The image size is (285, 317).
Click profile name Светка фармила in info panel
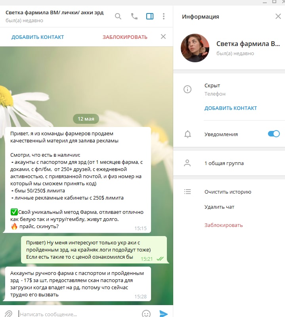(x=248, y=44)
